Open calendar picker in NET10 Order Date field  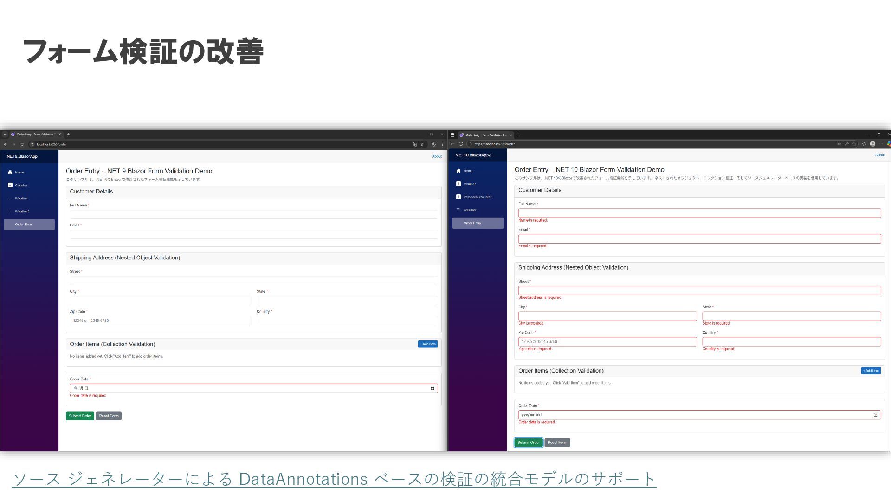point(875,415)
